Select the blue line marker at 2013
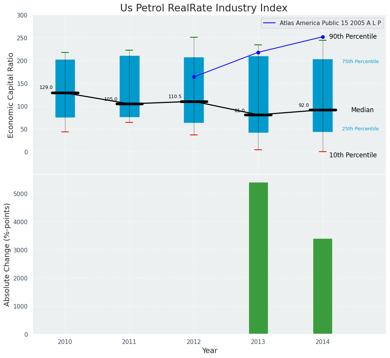Screen dimensions: 390x358 point(258,52)
